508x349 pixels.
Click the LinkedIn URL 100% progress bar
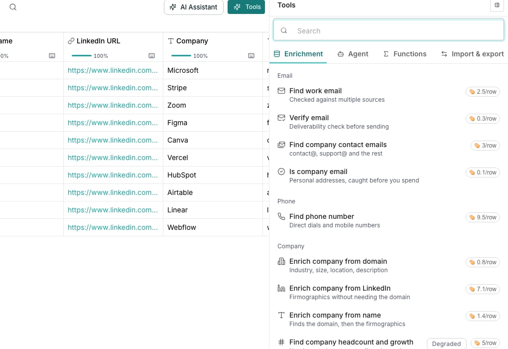[82, 56]
